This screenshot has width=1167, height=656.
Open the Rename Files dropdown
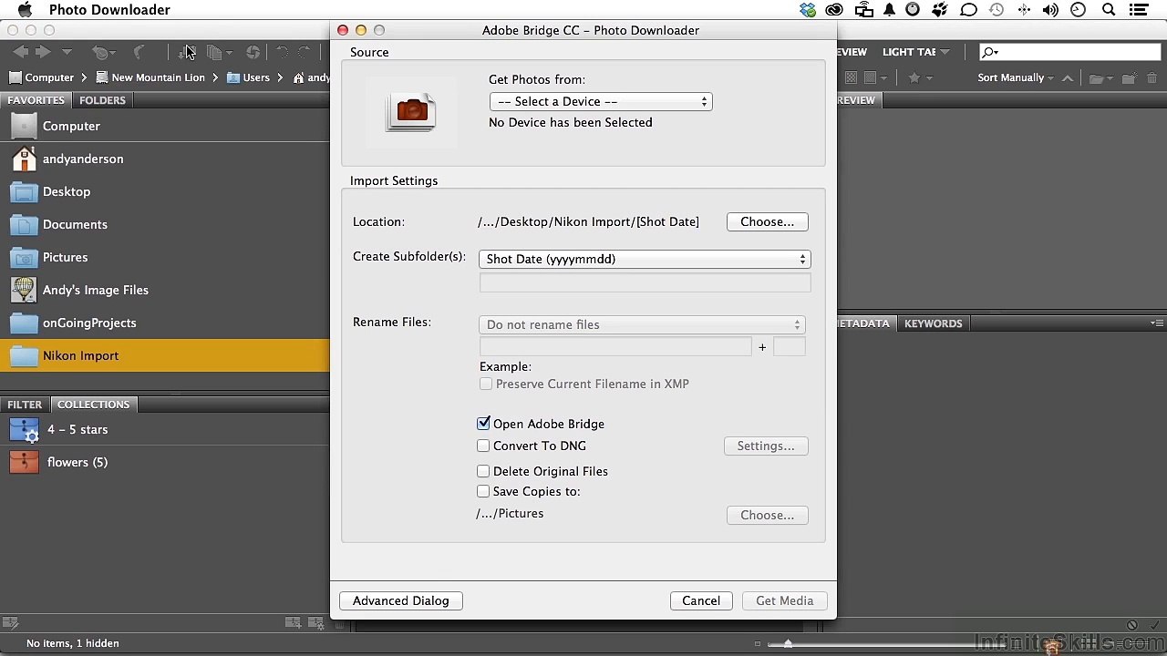642,324
